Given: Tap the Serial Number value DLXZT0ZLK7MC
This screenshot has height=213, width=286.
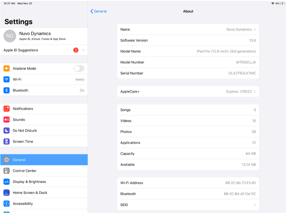Looking at the screenshot, I should [242, 73].
